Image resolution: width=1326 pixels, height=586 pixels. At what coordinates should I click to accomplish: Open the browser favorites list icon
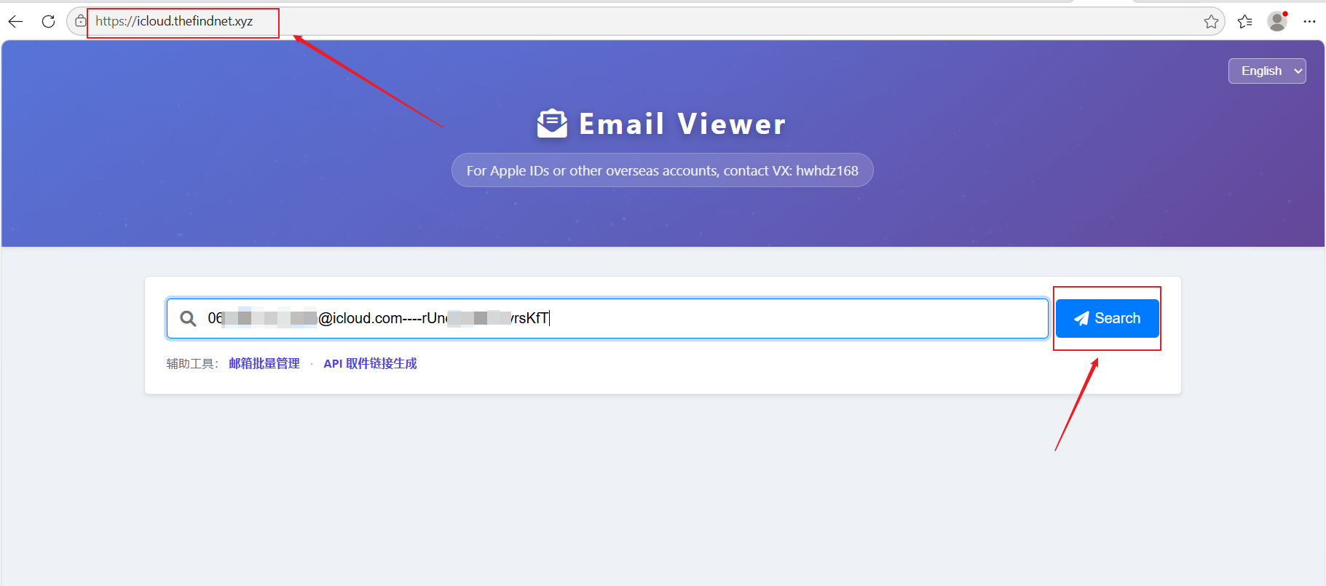pyautogui.click(x=1245, y=22)
